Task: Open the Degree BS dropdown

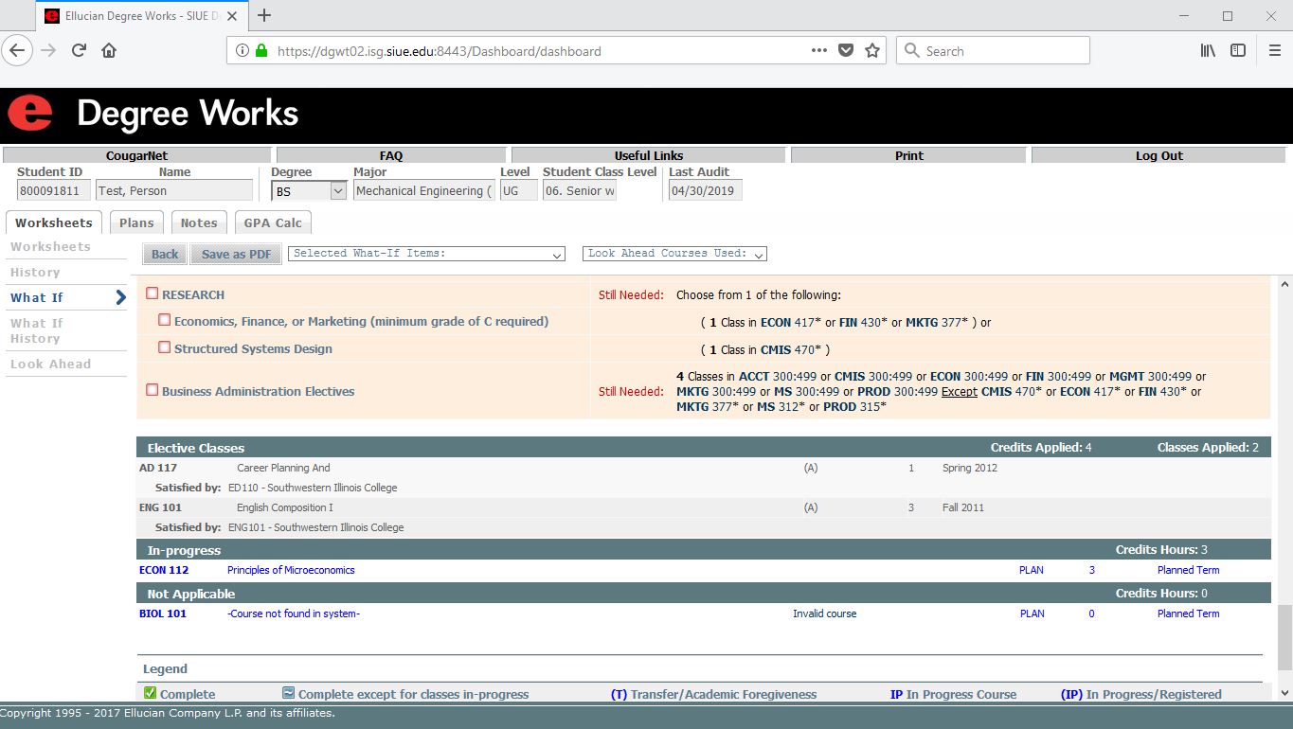Action: (310, 191)
